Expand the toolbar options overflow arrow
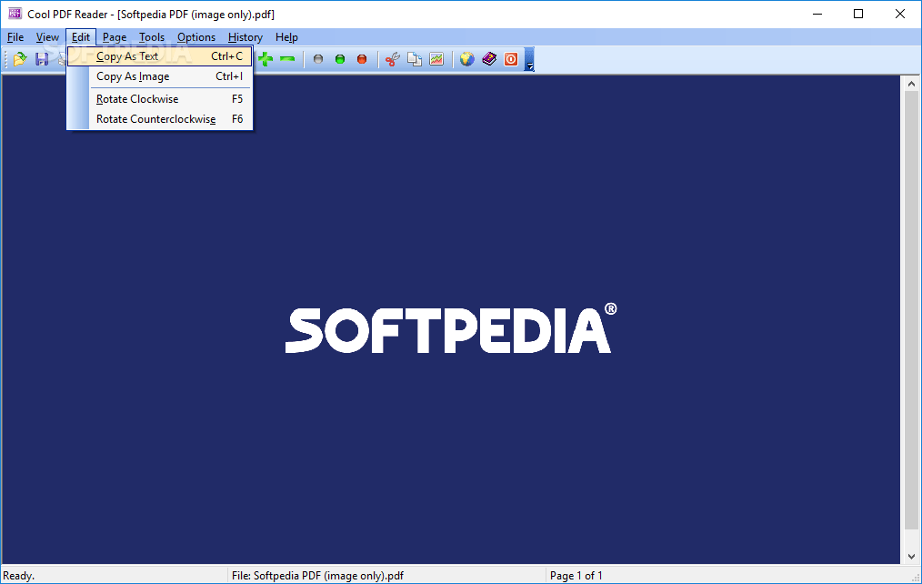922x584 pixels. click(x=529, y=59)
